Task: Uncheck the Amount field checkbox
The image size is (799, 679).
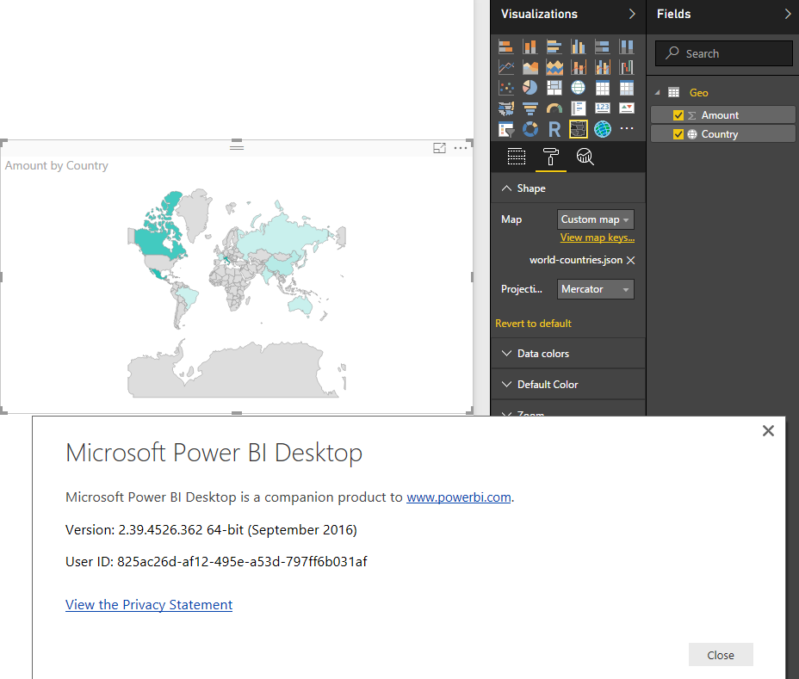Action: pos(678,115)
